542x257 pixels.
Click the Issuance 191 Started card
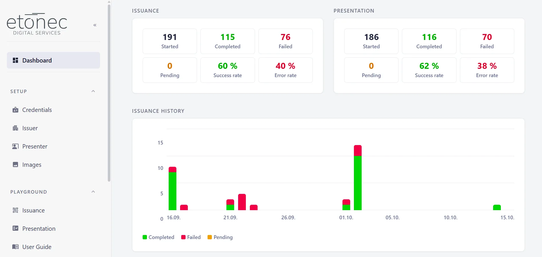pyautogui.click(x=170, y=41)
